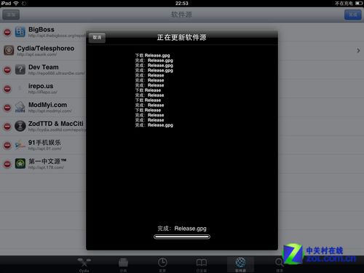Click the update progress bar

pos(182,237)
